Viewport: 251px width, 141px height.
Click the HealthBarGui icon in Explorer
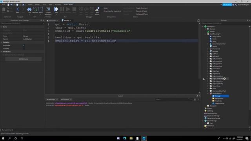pyautogui.click(x=211, y=93)
